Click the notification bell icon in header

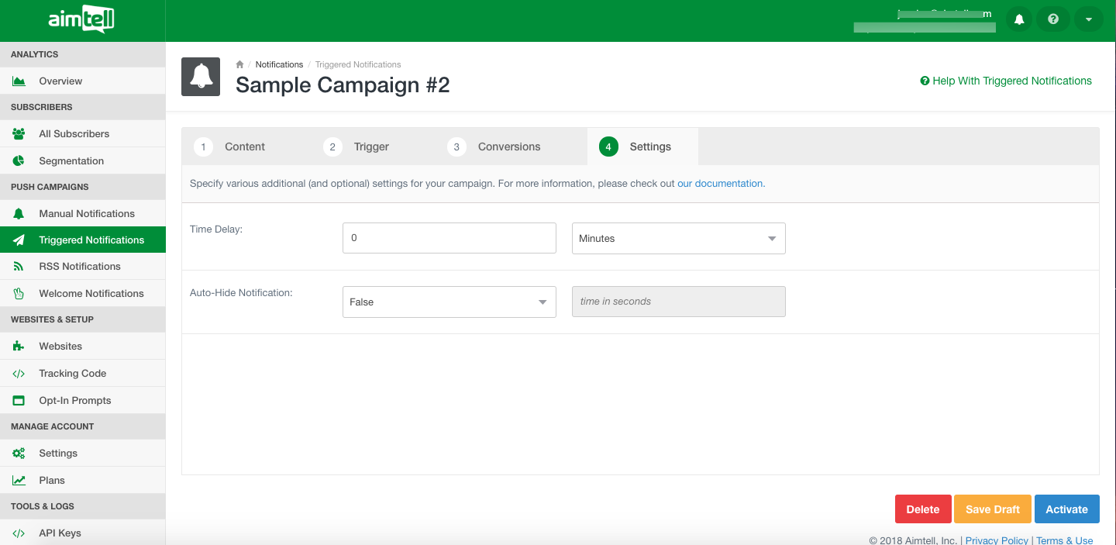tap(1019, 19)
